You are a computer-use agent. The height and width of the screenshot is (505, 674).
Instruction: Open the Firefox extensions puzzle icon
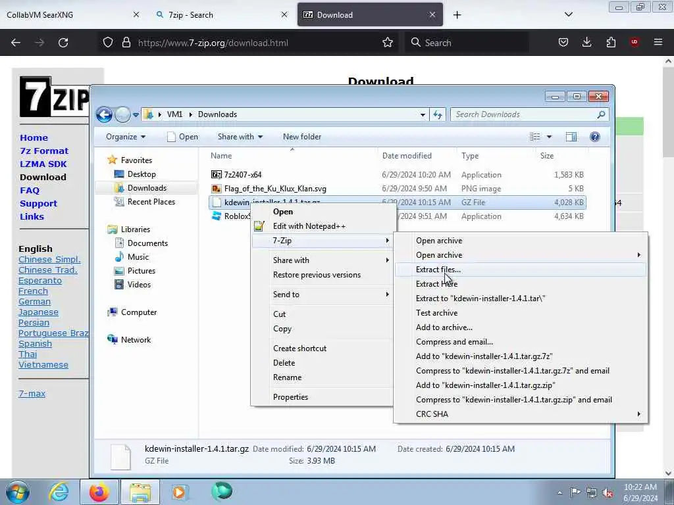point(611,43)
